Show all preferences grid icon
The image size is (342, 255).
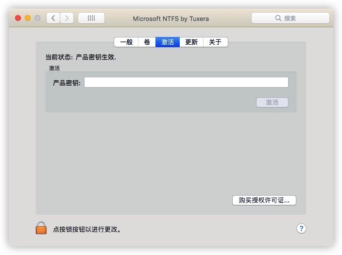91,18
